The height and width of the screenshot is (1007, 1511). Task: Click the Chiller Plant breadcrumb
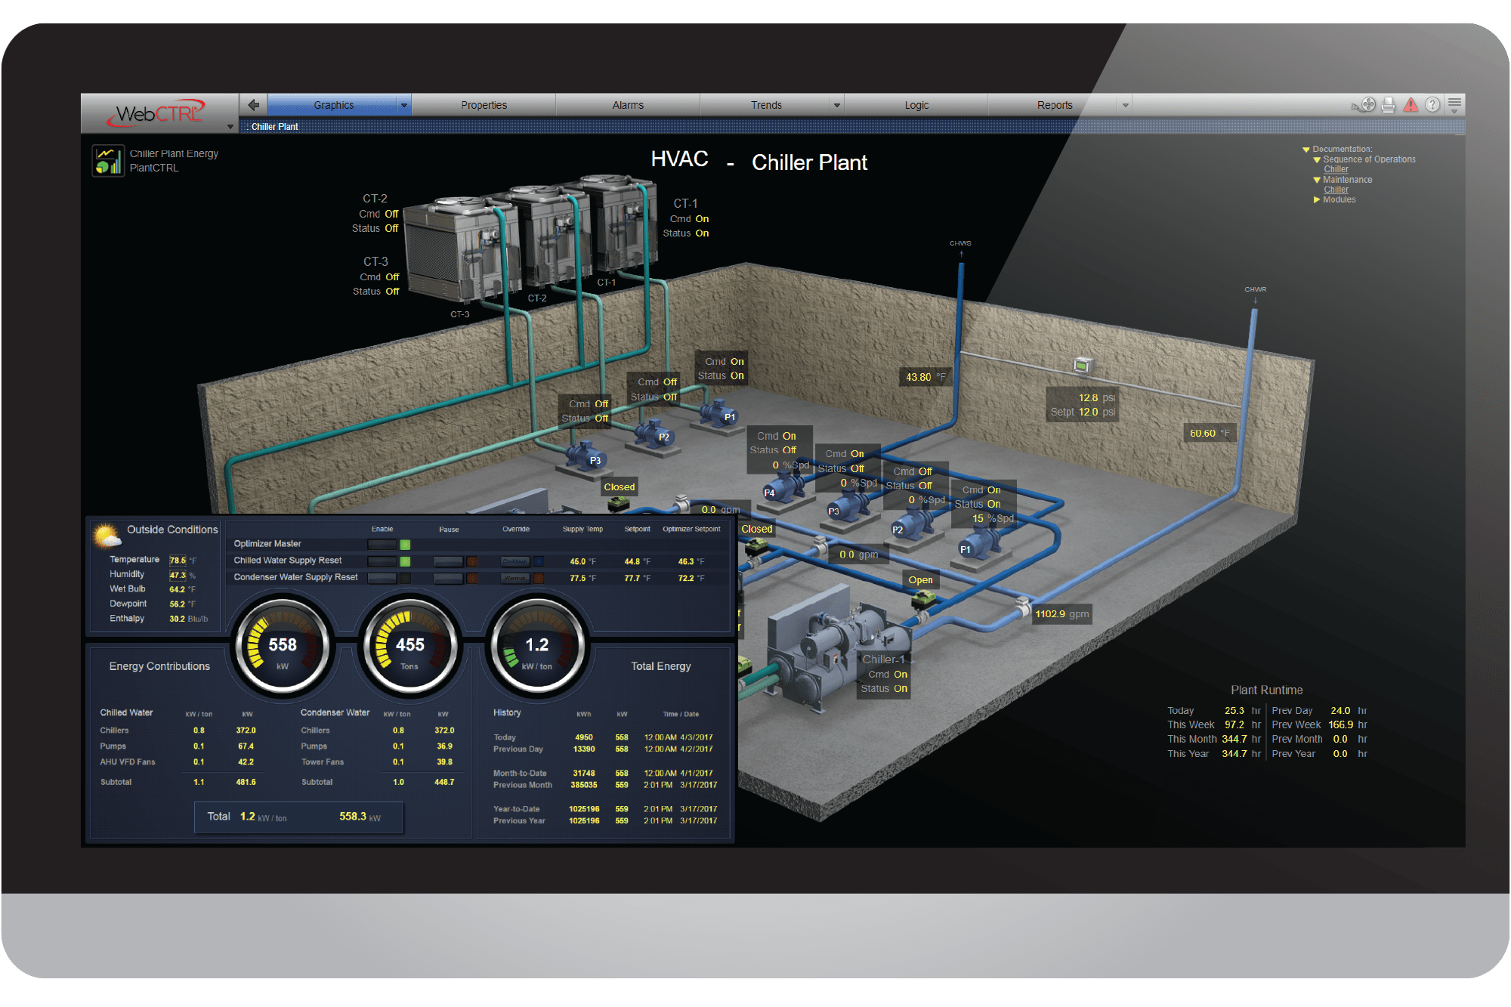[274, 127]
